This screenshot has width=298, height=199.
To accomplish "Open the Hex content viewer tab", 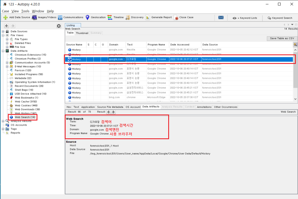I will coord(69,107).
